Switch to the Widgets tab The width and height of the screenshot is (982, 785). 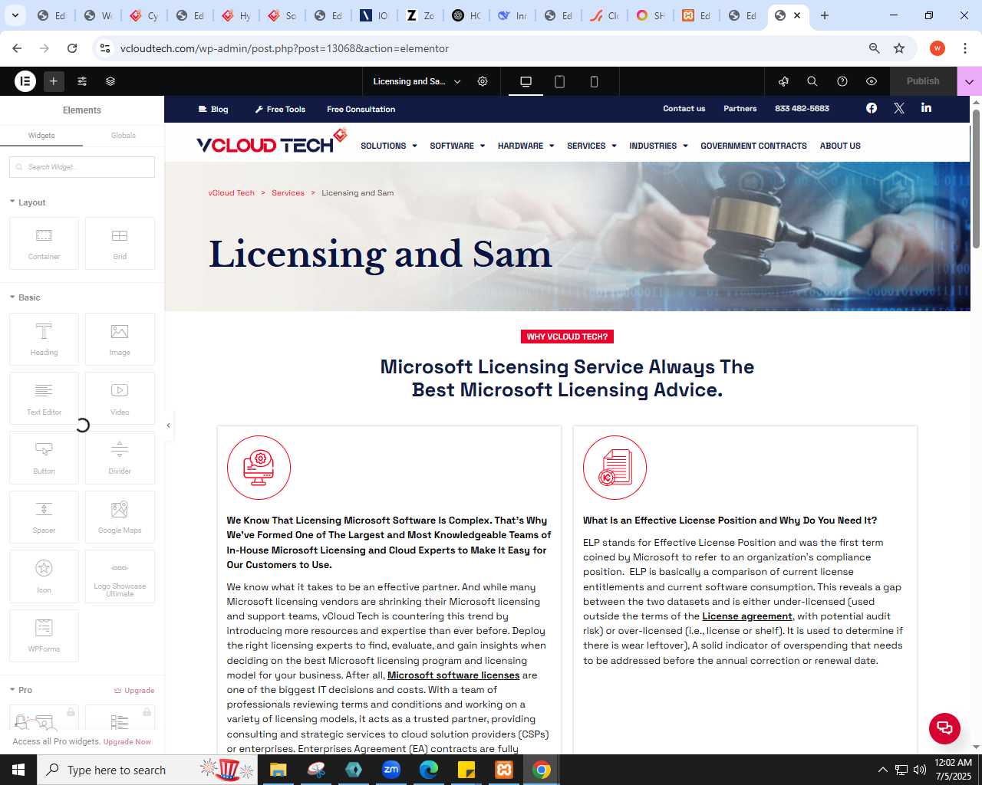41,136
